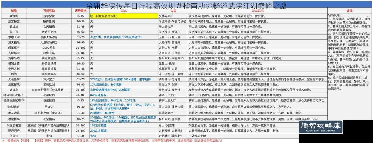Select the 闯王秘宝 cell

[x=14, y=47]
